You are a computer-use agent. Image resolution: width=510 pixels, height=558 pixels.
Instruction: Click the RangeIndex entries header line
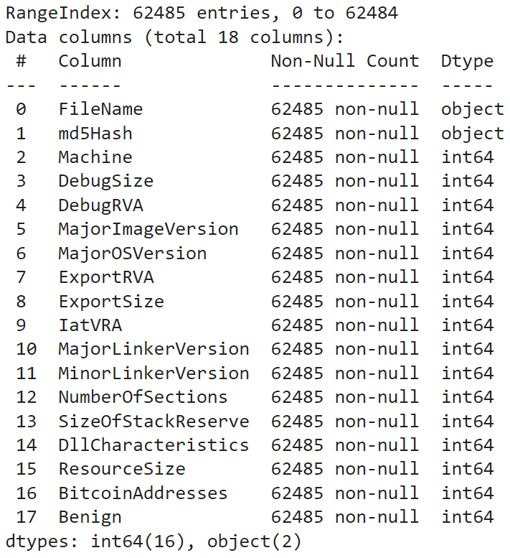coord(202,13)
